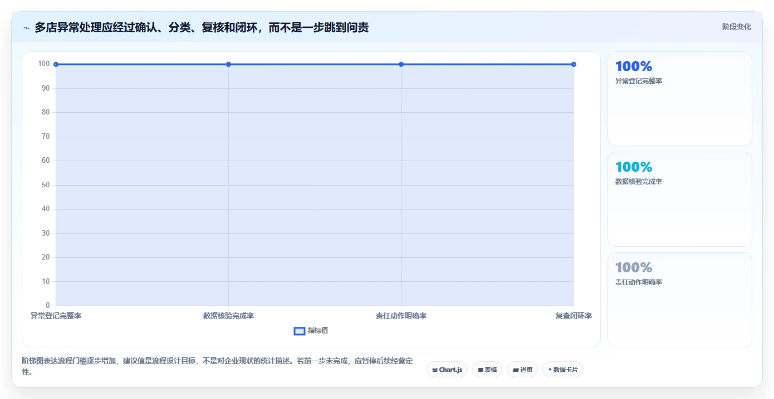Click the data point above 数据核验完成率
This screenshot has height=399, width=774.
pos(228,64)
